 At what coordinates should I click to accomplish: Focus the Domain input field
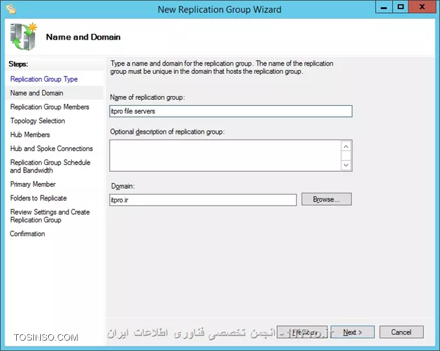[x=203, y=200]
